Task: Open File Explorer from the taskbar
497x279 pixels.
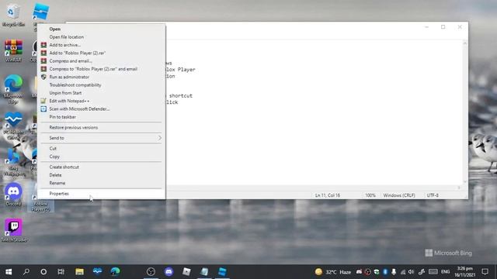Action: 79,272
